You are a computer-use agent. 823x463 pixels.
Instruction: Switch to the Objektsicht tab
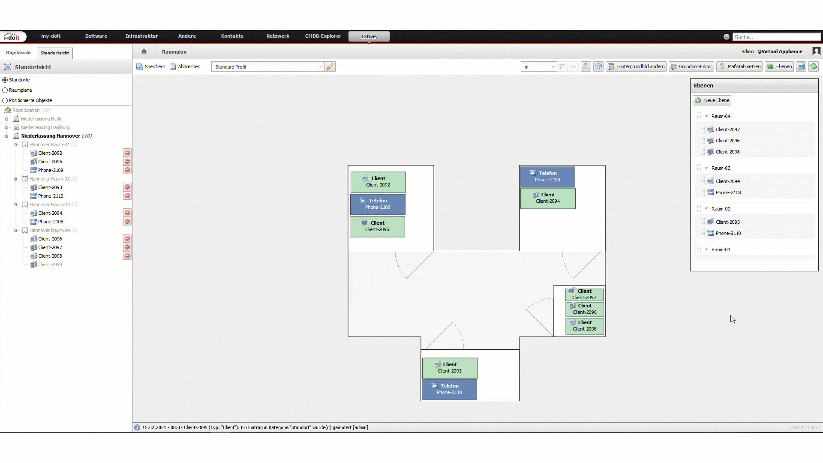pos(18,53)
